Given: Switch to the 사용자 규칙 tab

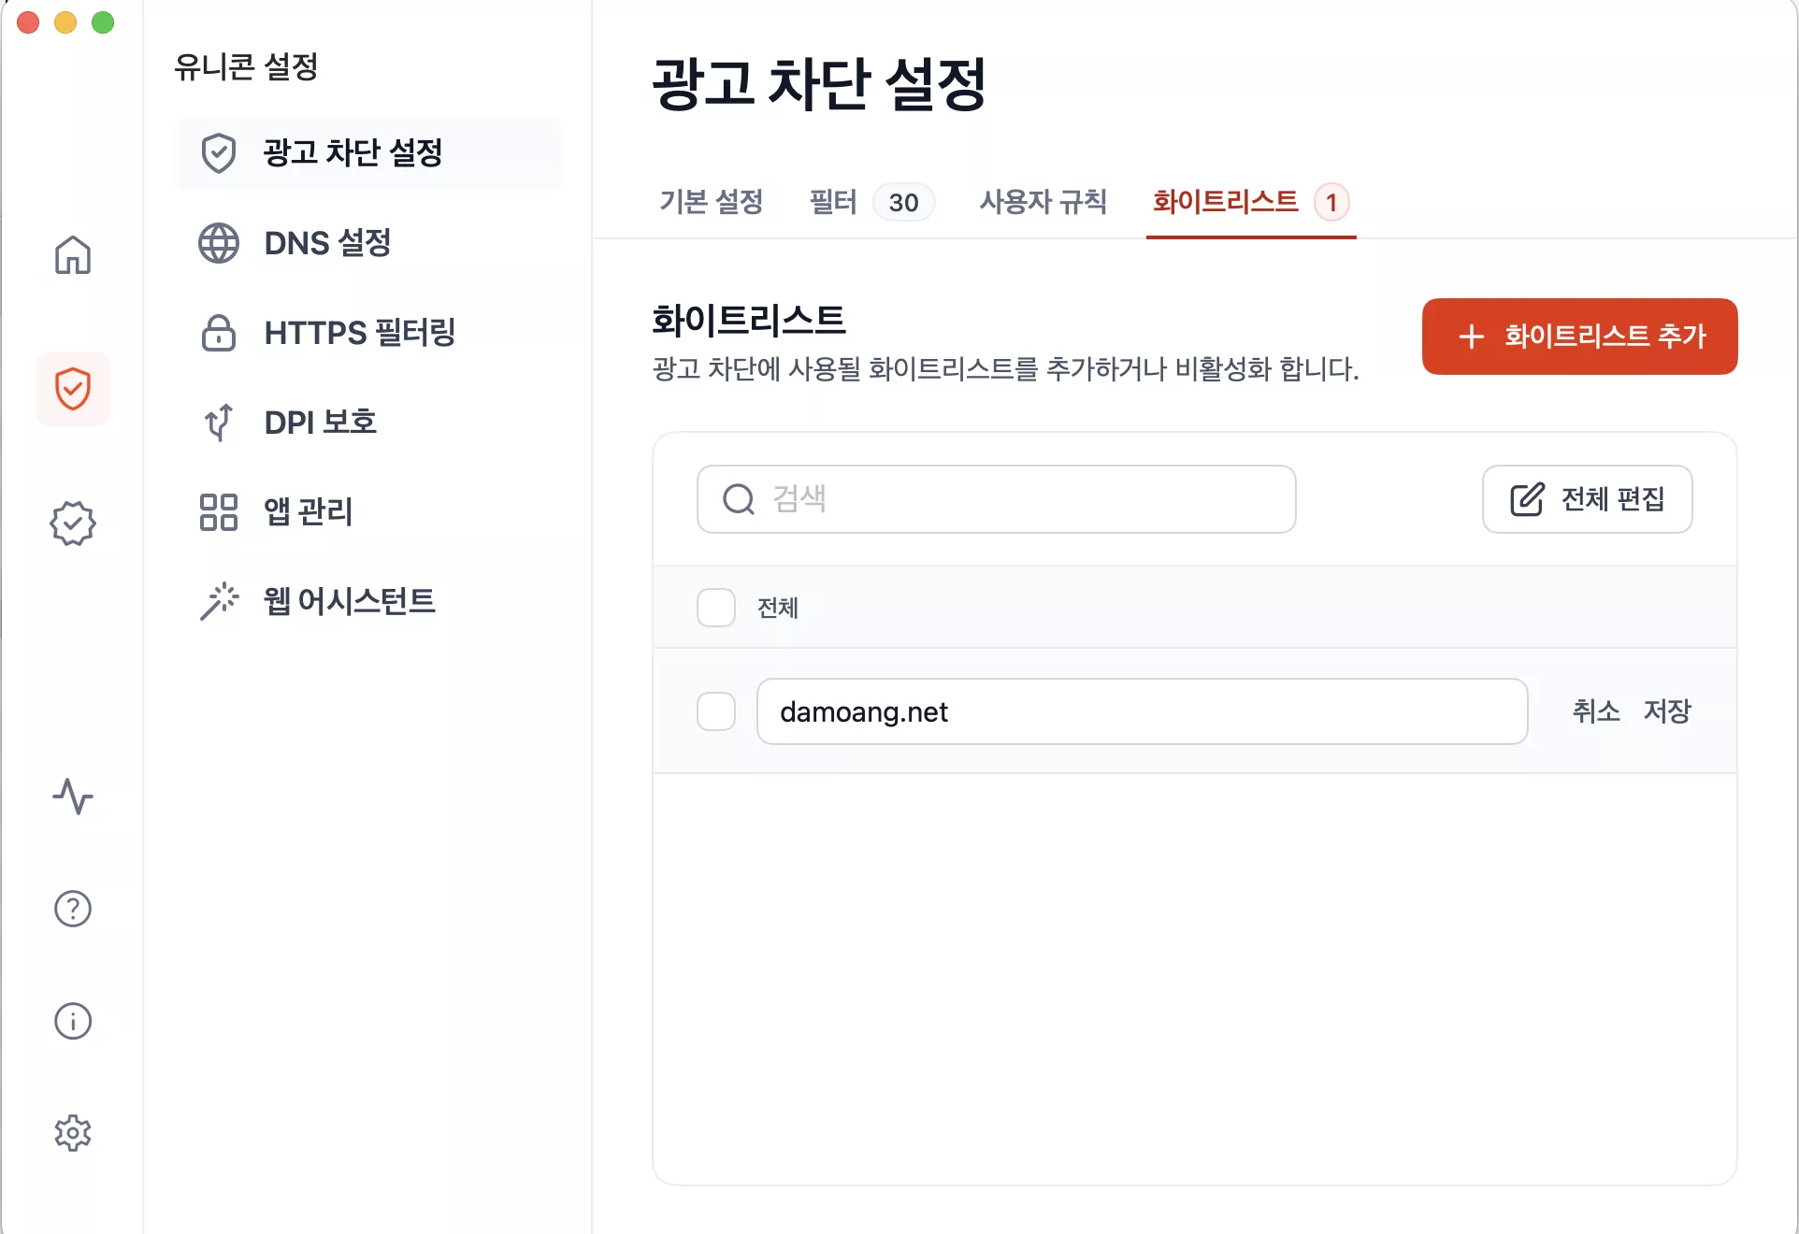Looking at the screenshot, I should click(x=1043, y=202).
